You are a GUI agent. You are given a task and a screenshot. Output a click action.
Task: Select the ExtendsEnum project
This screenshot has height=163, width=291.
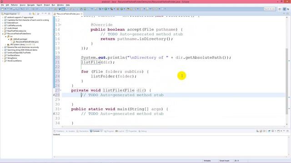[13, 23]
